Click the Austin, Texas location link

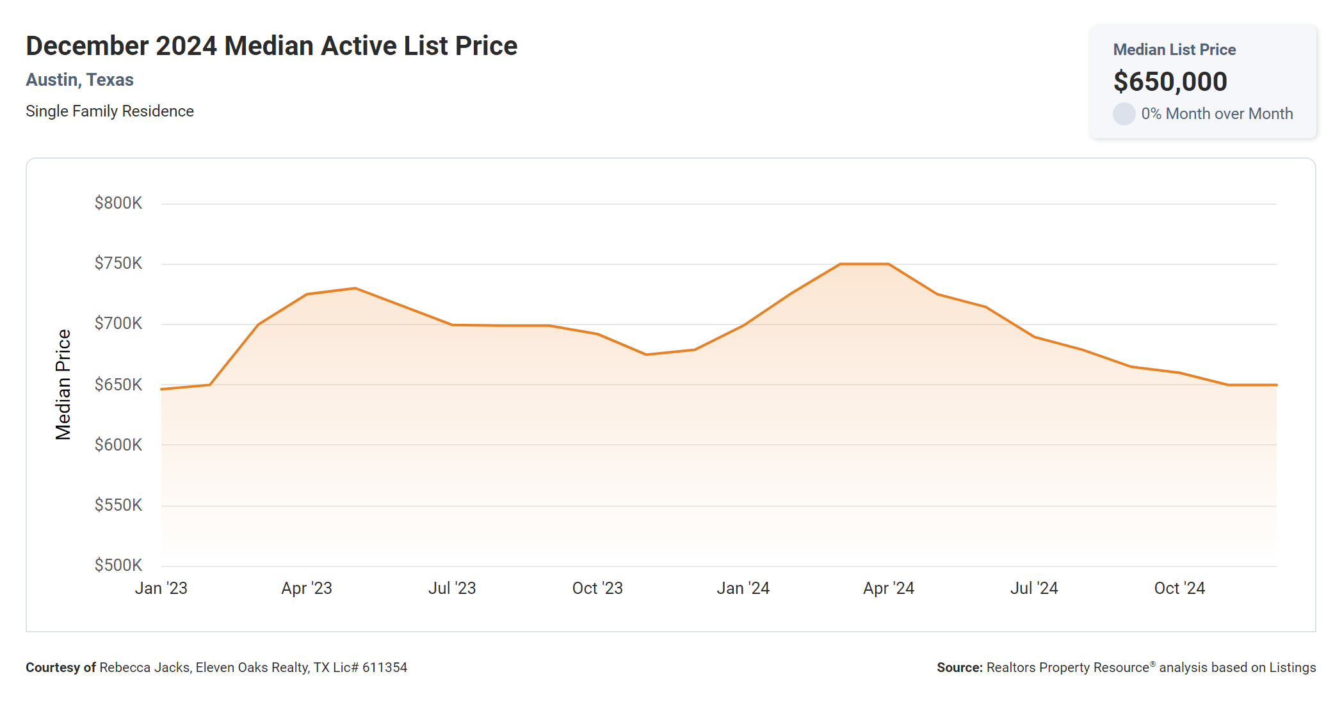[79, 80]
